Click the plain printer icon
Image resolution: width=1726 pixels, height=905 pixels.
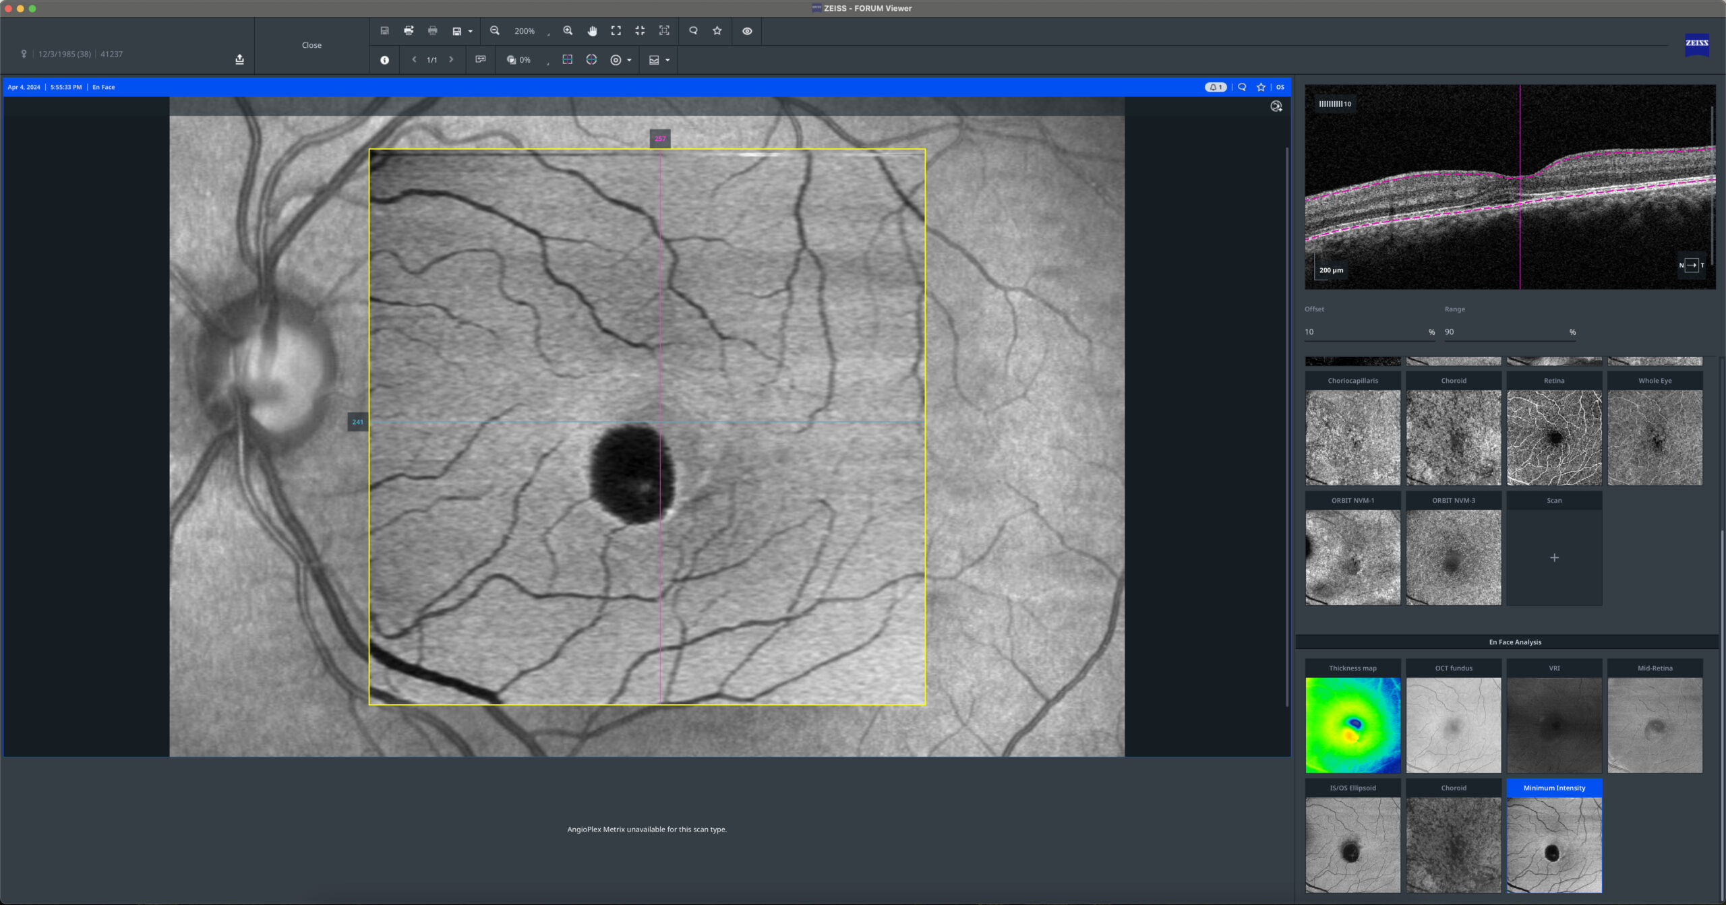(x=433, y=31)
